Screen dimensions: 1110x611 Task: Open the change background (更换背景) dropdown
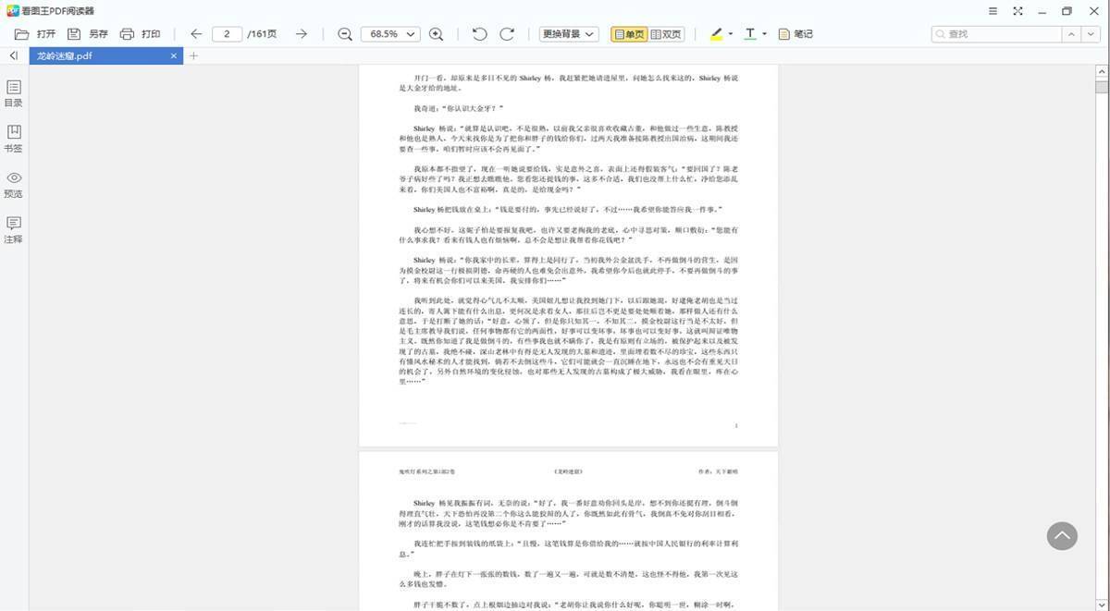pyautogui.click(x=568, y=34)
